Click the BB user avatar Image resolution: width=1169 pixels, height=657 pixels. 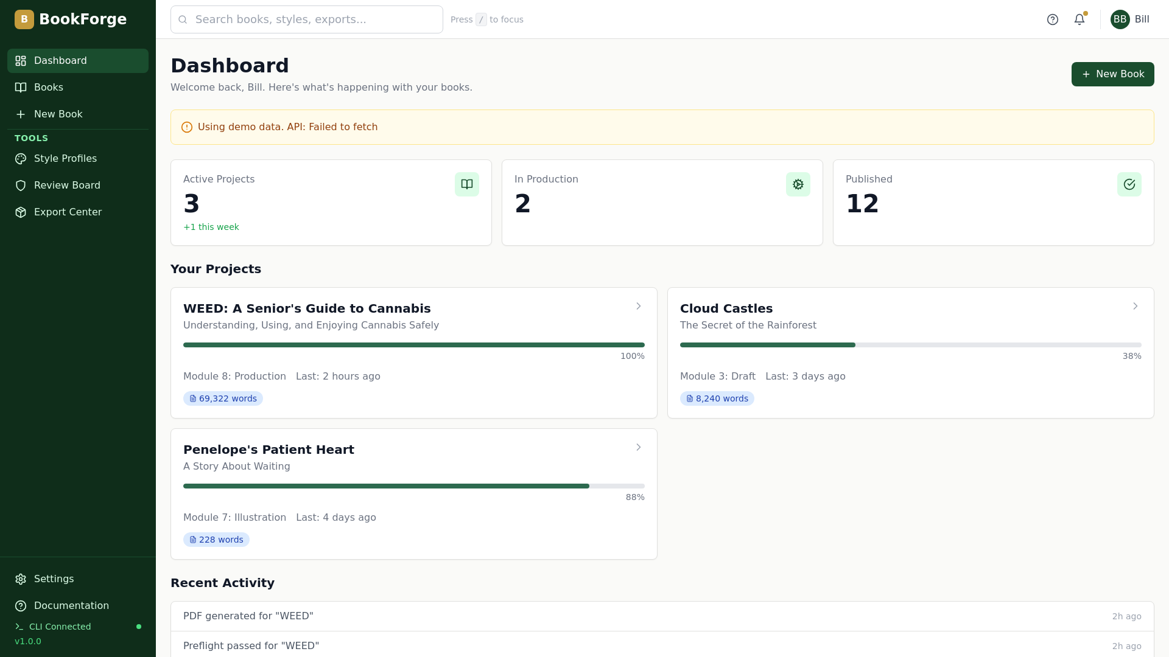1120,19
